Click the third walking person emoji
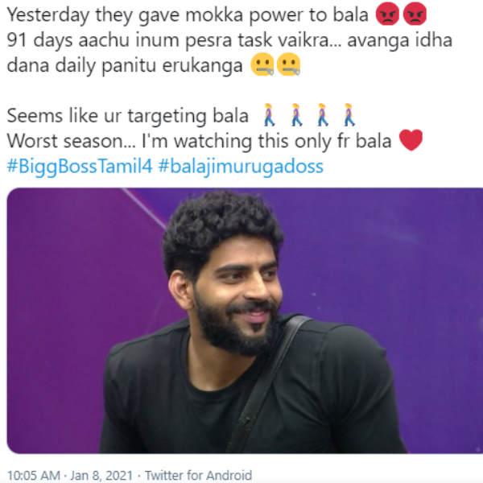This screenshot has width=483, height=483. tap(323, 115)
